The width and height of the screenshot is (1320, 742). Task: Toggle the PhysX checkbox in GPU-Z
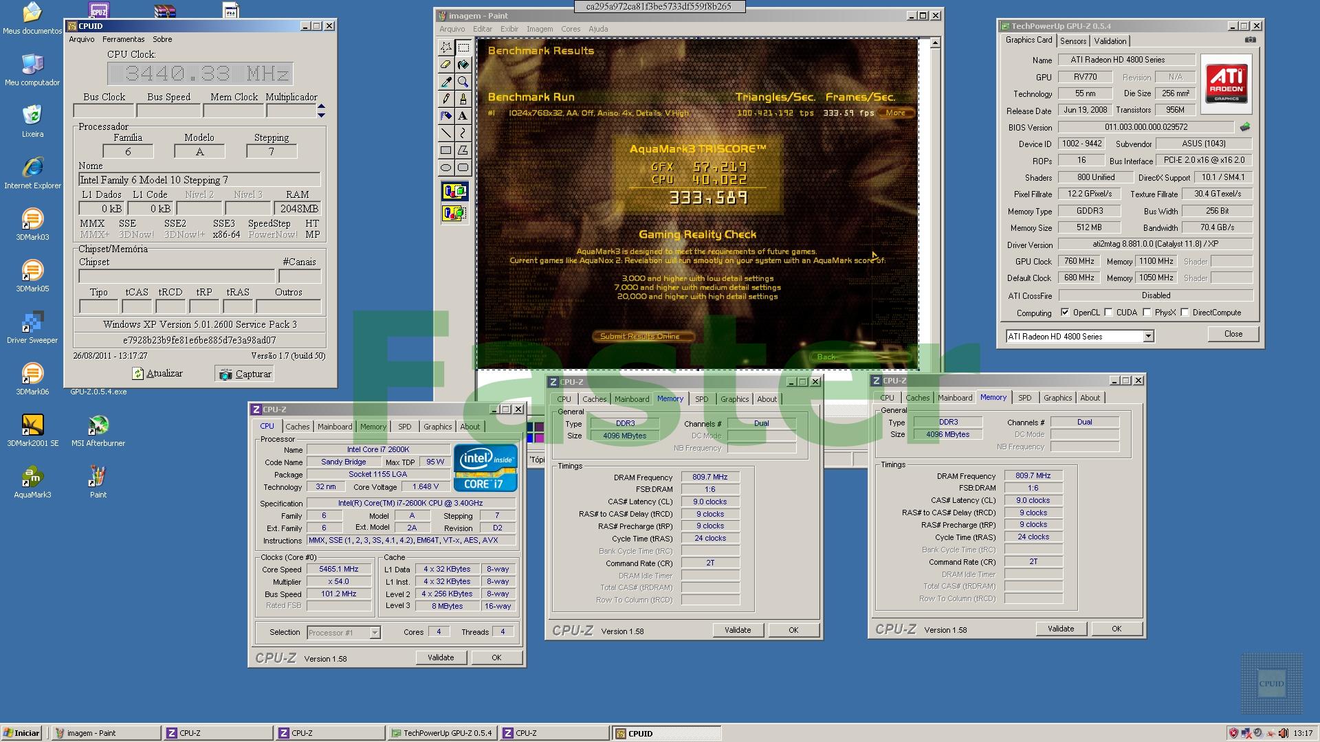coord(1147,313)
